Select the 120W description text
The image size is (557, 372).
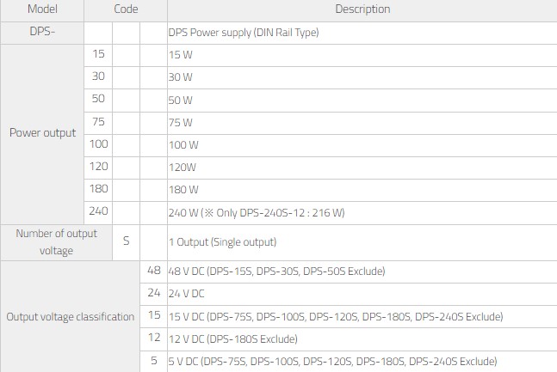coord(183,168)
